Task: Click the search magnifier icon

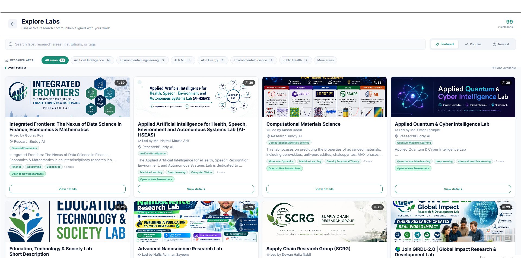Action: tap(11, 44)
